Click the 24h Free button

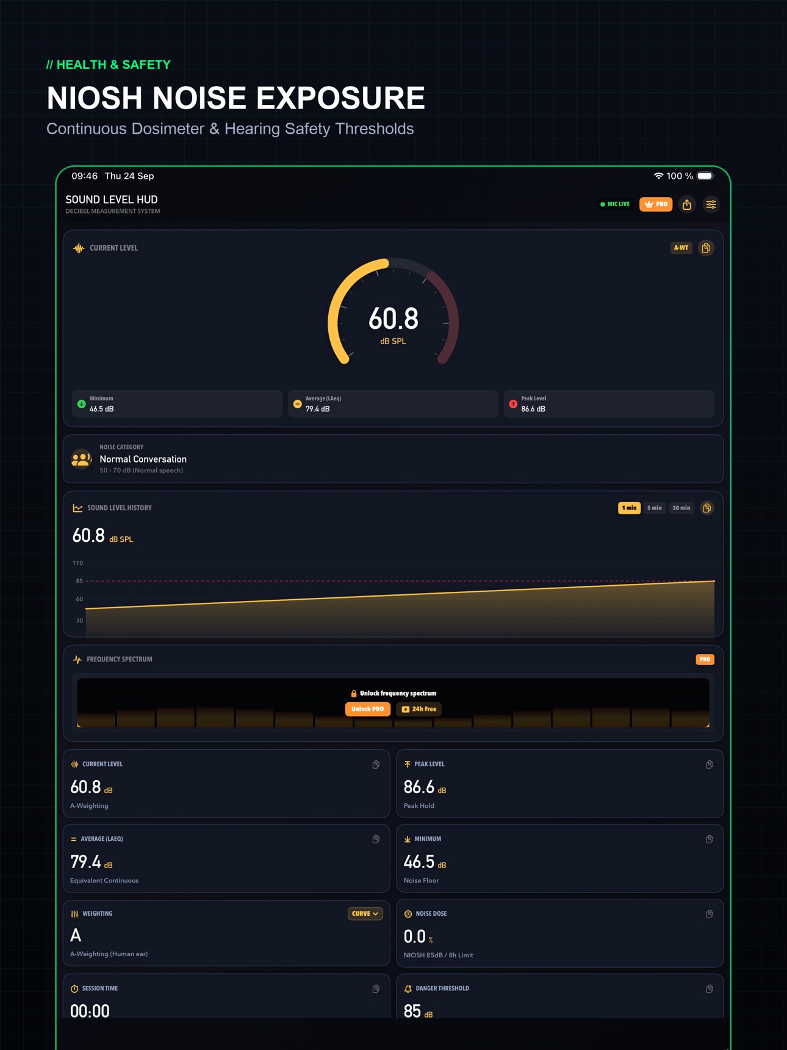click(419, 709)
